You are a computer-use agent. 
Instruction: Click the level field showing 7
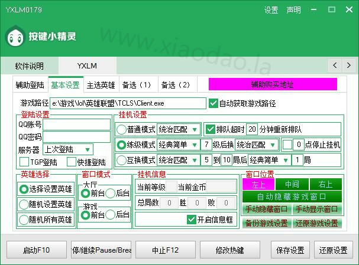pyautogui.click(x=206, y=145)
